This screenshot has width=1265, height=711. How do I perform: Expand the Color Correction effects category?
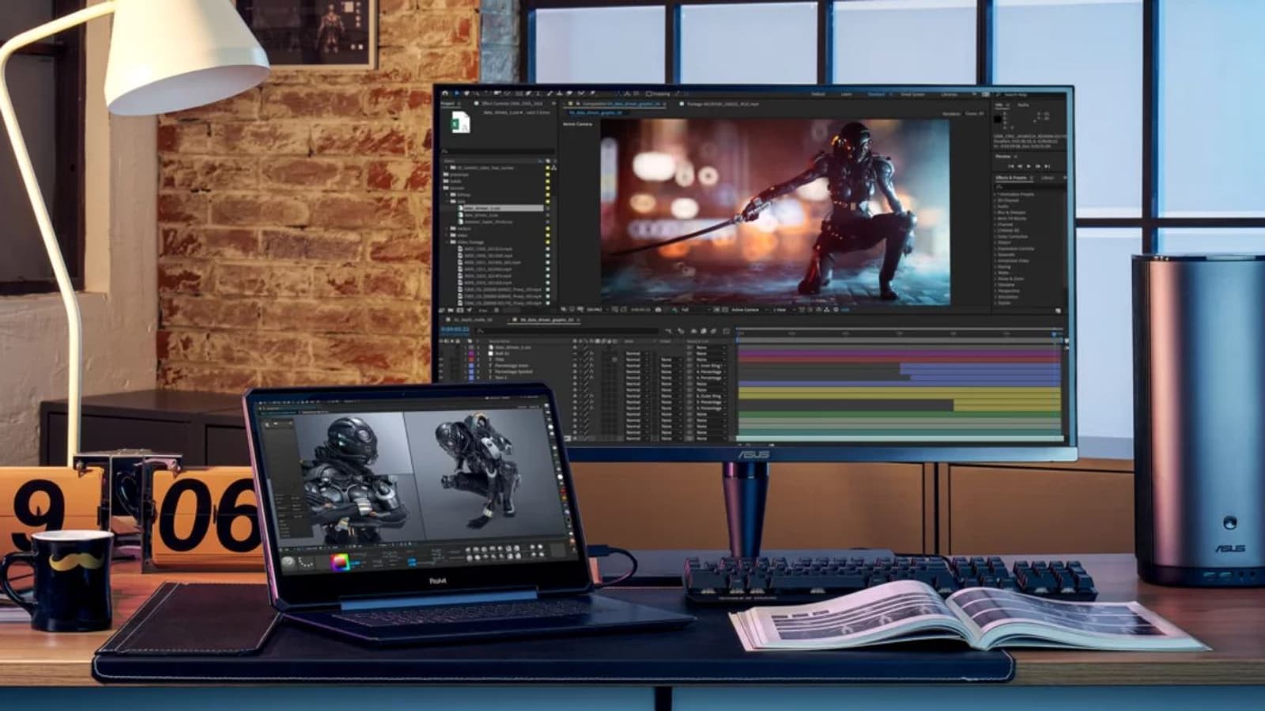point(995,236)
